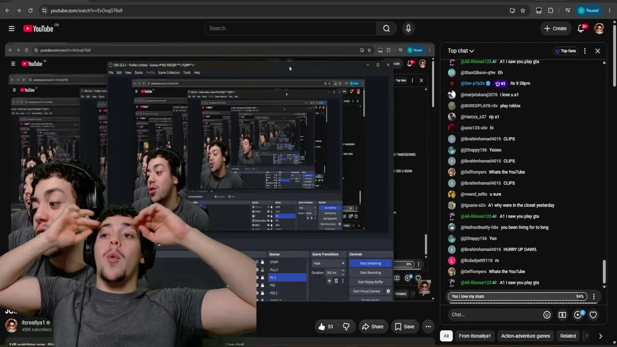
Task: Open the account avatar menu in the YouTube header
Action: click(599, 28)
